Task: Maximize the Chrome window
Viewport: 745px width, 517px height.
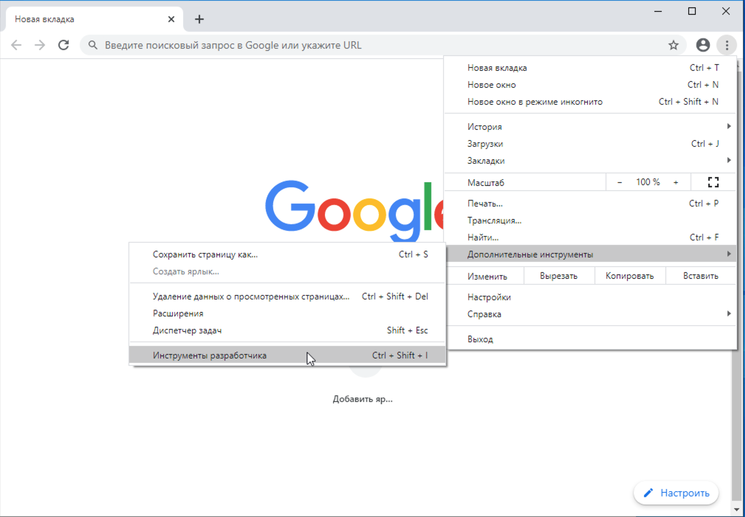Action: [692, 11]
